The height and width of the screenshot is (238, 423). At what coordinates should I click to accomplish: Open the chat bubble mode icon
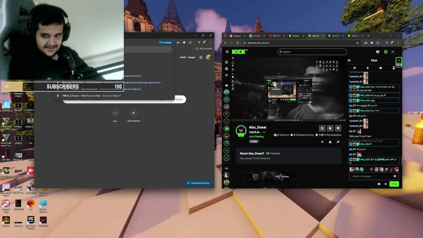pos(381,68)
